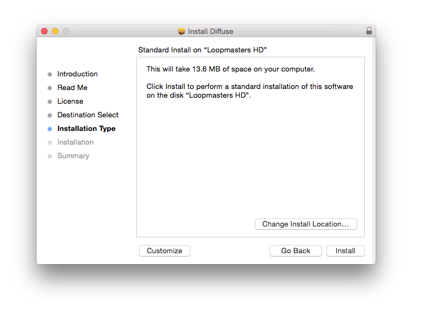Click the "Click Install to perform" paragraph
The width and height of the screenshot is (426, 316).
click(250, 91)
